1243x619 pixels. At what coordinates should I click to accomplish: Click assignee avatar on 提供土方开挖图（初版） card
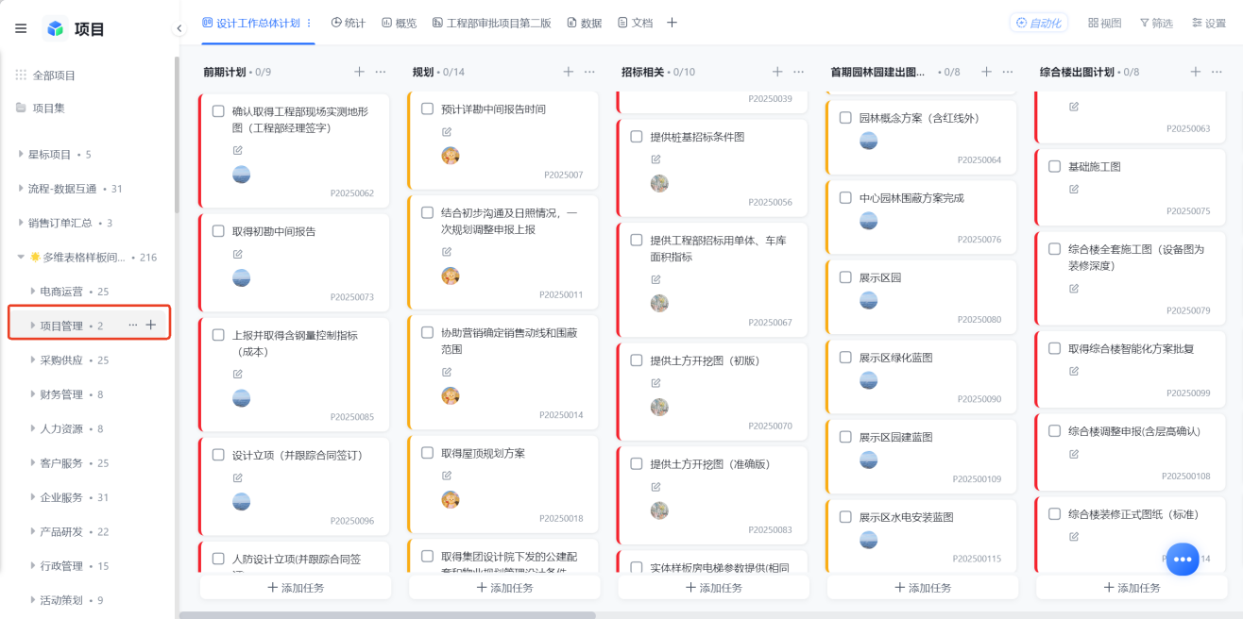[659, 407]
